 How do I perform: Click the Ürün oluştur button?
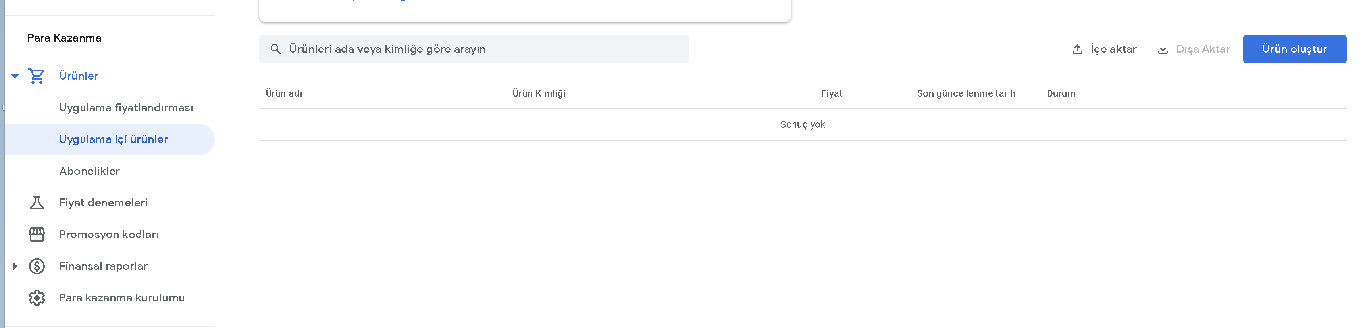(1294, 50)
